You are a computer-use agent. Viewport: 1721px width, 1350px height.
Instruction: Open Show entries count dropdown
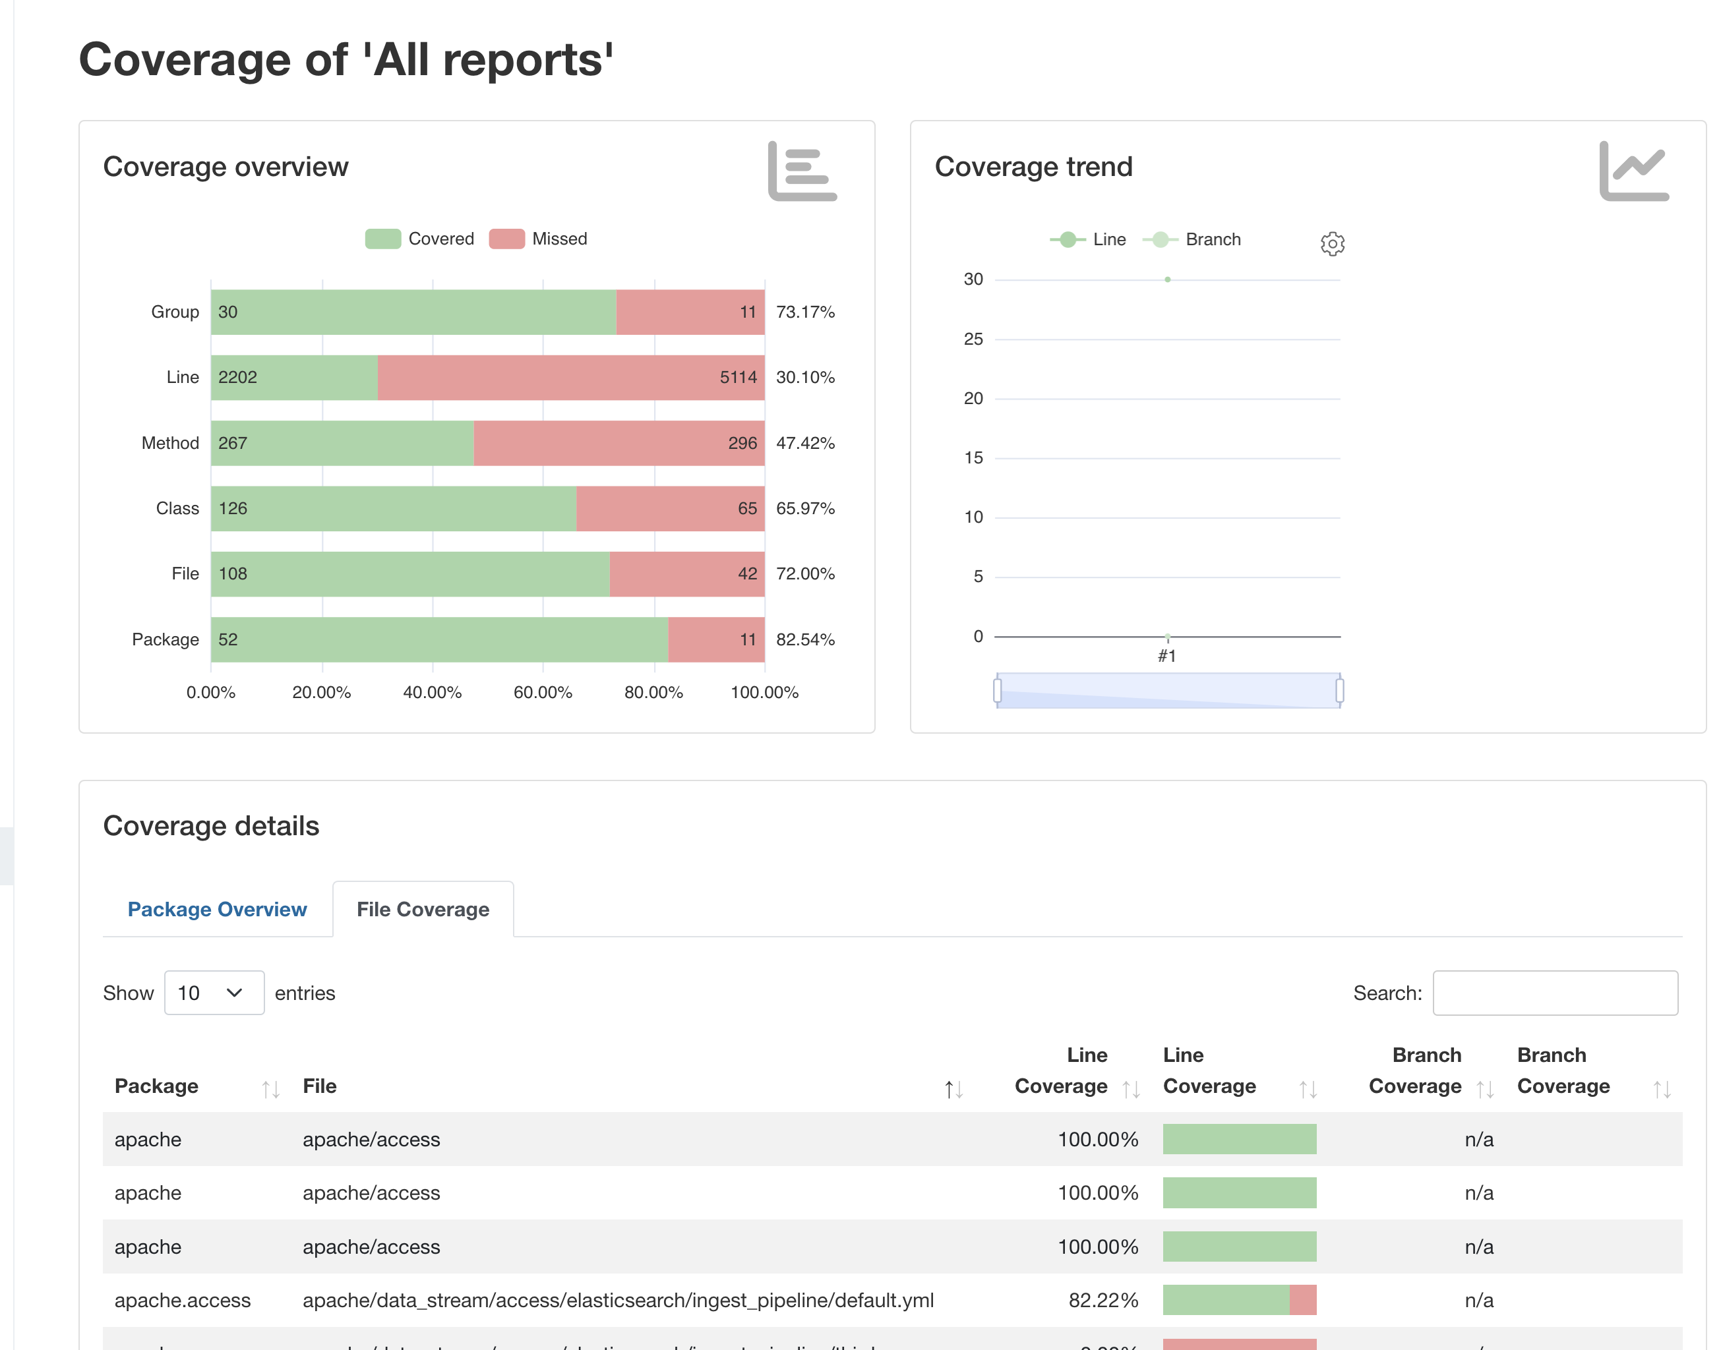pos(214,992)
